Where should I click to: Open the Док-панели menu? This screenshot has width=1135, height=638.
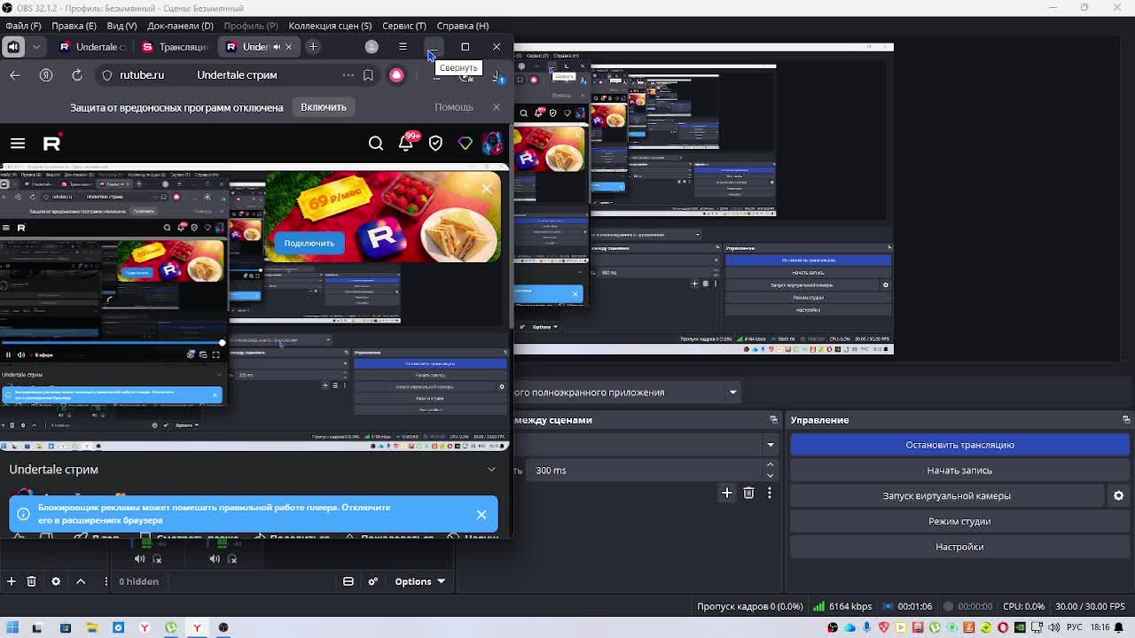coord(180,26)
